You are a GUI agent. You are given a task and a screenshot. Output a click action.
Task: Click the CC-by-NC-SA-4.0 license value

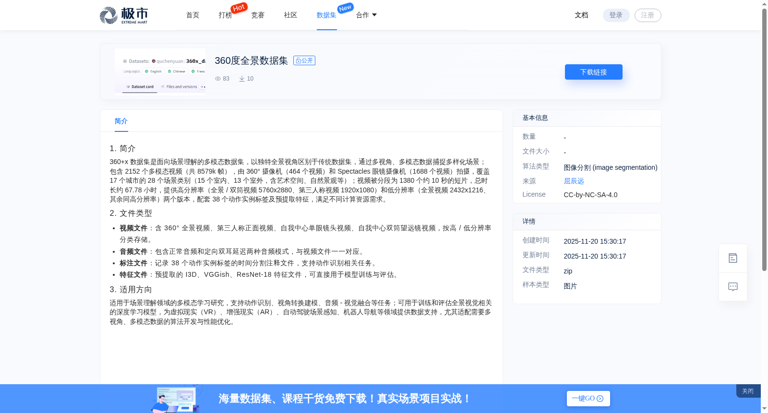tap(590, 195)
